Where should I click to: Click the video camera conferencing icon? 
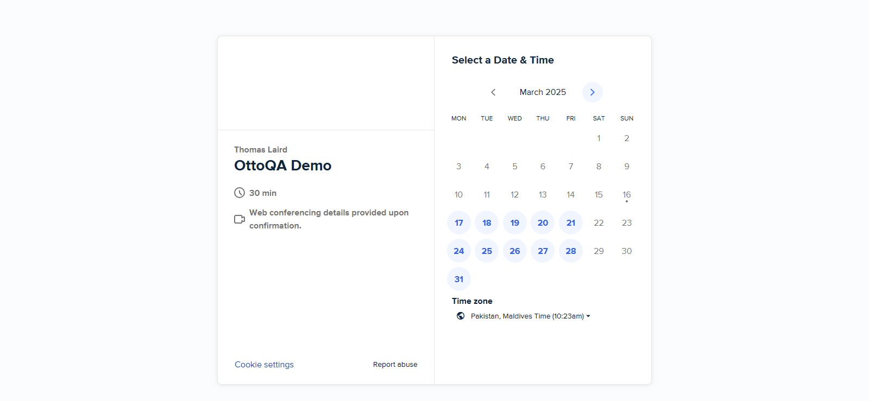(240, 219)
